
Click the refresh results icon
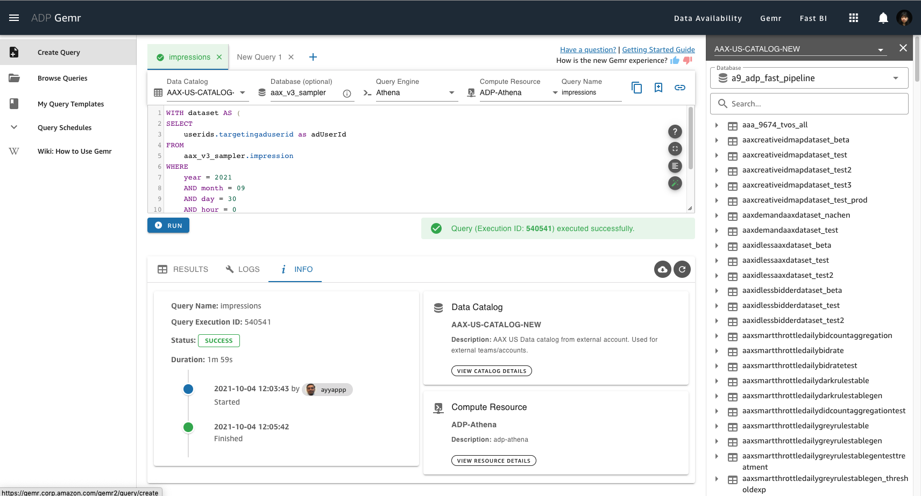point(682,269)
